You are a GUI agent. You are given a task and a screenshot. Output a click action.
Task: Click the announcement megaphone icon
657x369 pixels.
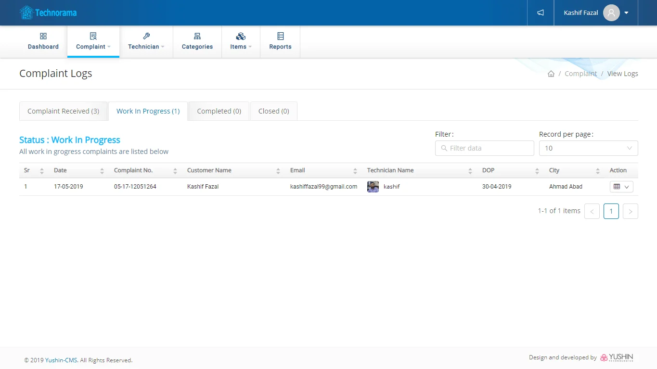(x=541, y=13)
